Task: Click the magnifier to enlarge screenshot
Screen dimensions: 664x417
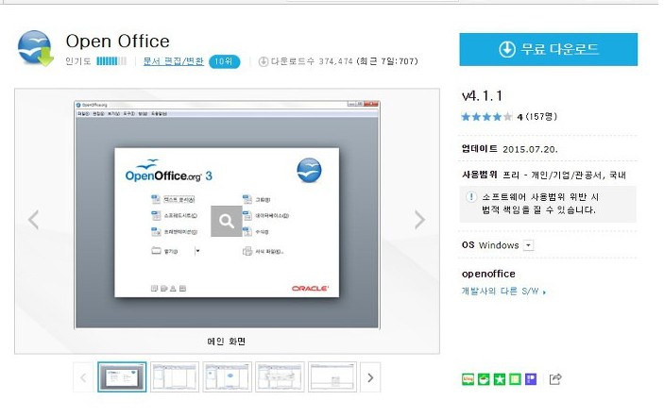Action: click(226, 221)
